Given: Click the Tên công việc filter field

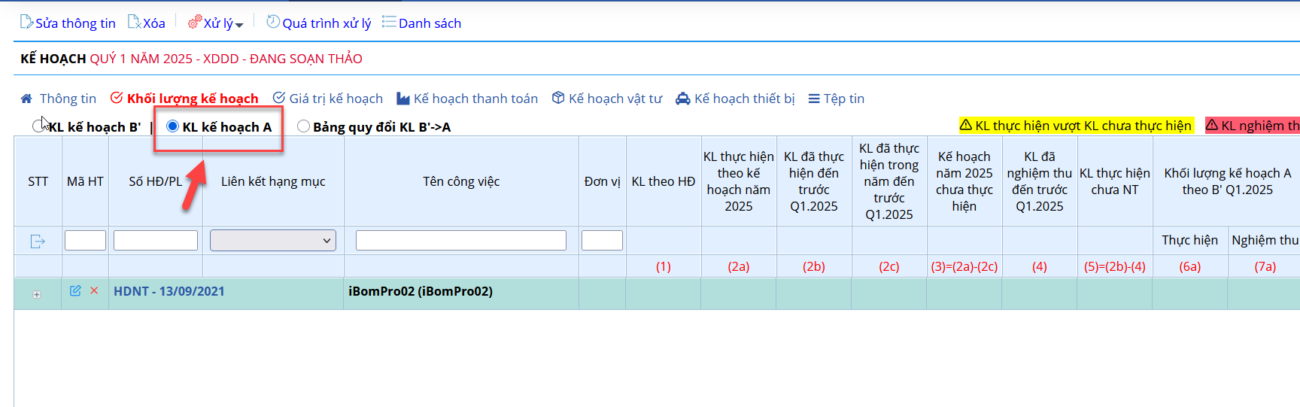Looking at the screenshot, I should pyautogui.click(x=460, y=241).
